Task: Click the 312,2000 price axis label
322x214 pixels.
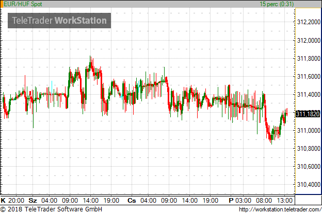Action: click(309, 22)
